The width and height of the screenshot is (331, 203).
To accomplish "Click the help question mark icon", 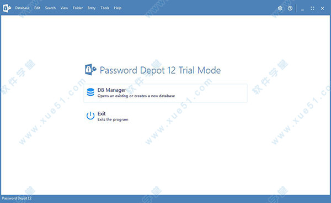I will [x=290, y=8].
